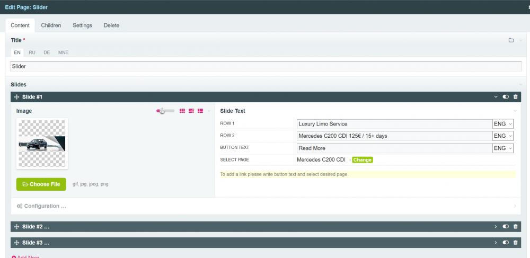Remove Slide #3 with trash icon

click(515, 243)
